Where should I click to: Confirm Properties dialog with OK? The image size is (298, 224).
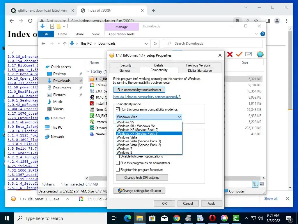(x=164, y=203)
